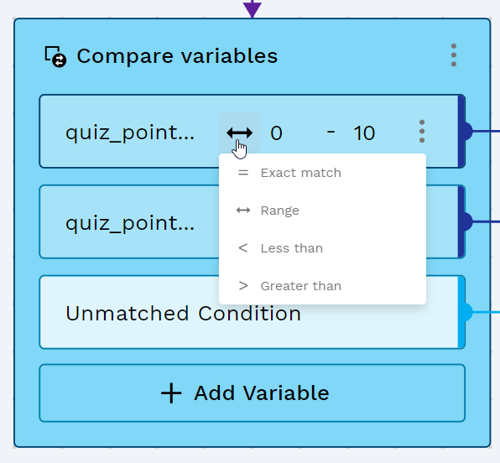This screenshot has height=463, width=500.
Task: Edit the range maximum value 10
Action: pos(364,133)
